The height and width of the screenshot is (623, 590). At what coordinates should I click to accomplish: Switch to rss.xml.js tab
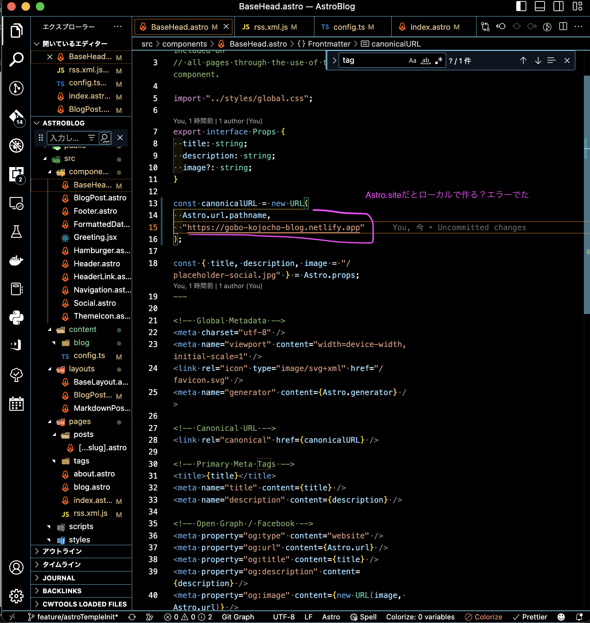274,27
